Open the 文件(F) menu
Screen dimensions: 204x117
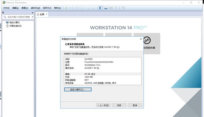click(x=6, y=8)
